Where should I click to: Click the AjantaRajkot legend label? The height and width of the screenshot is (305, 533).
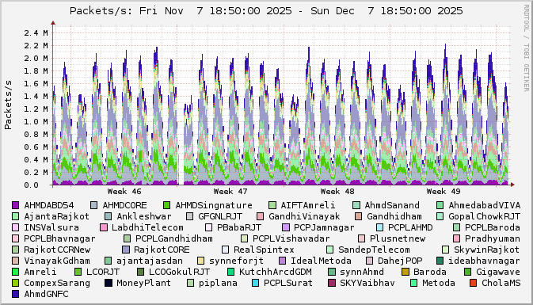[x=56, y=216]
